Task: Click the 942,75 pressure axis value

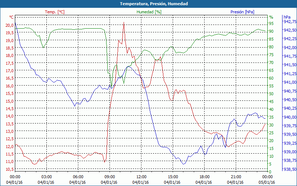Action: pos(290,22)
